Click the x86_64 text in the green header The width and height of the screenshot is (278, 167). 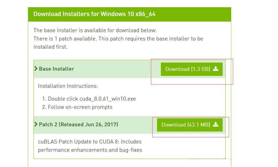click(x=145, y=14)
